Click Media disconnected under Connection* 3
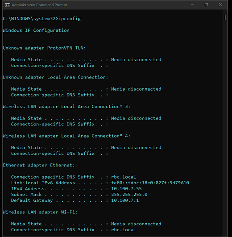 pyautogui.click(x=136, y=118)
